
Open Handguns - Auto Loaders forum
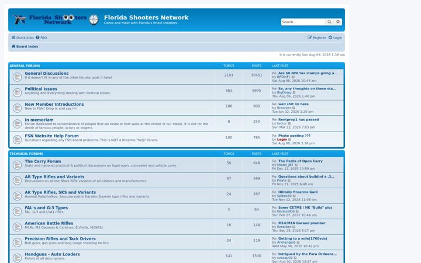pyautogui.click(x=52, y=254)
